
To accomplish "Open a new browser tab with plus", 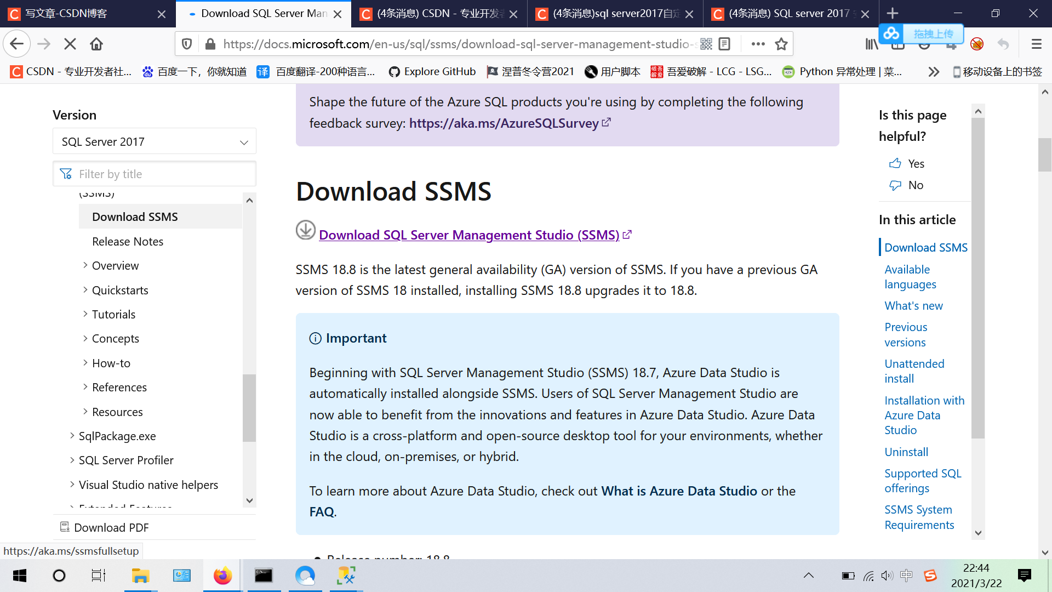I will pyautogui.click(x=893, y=13).
